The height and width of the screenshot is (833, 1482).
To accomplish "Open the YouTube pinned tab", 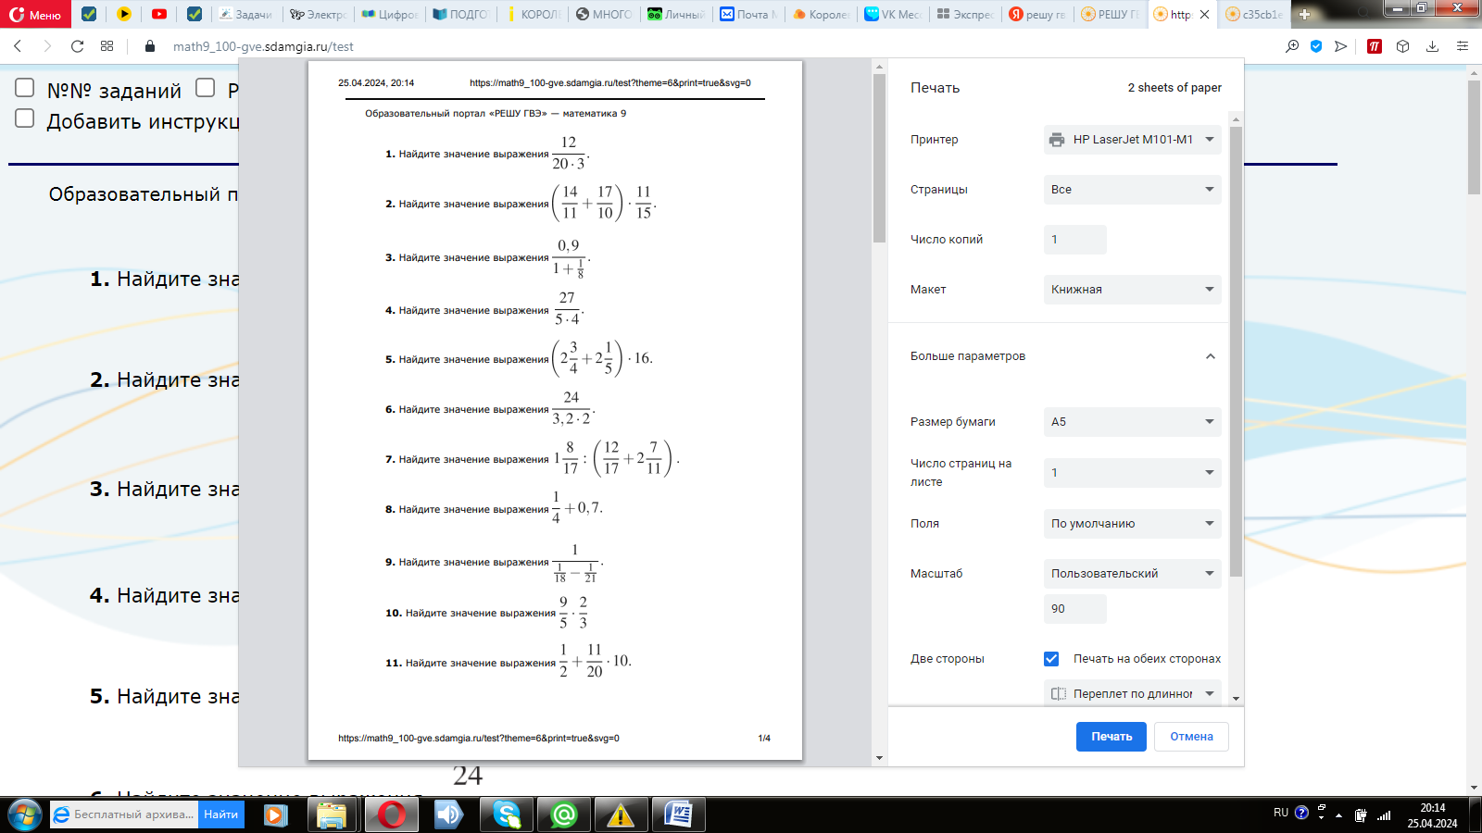I will [159, 14].
